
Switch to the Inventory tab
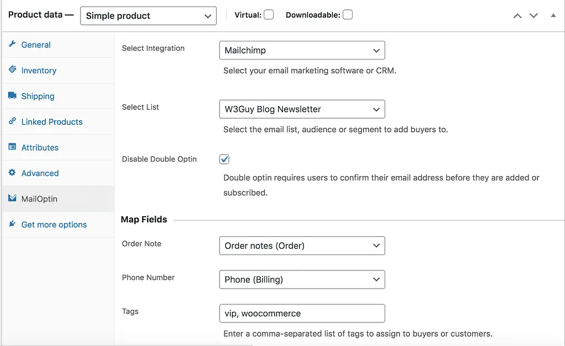coord(39,71)
